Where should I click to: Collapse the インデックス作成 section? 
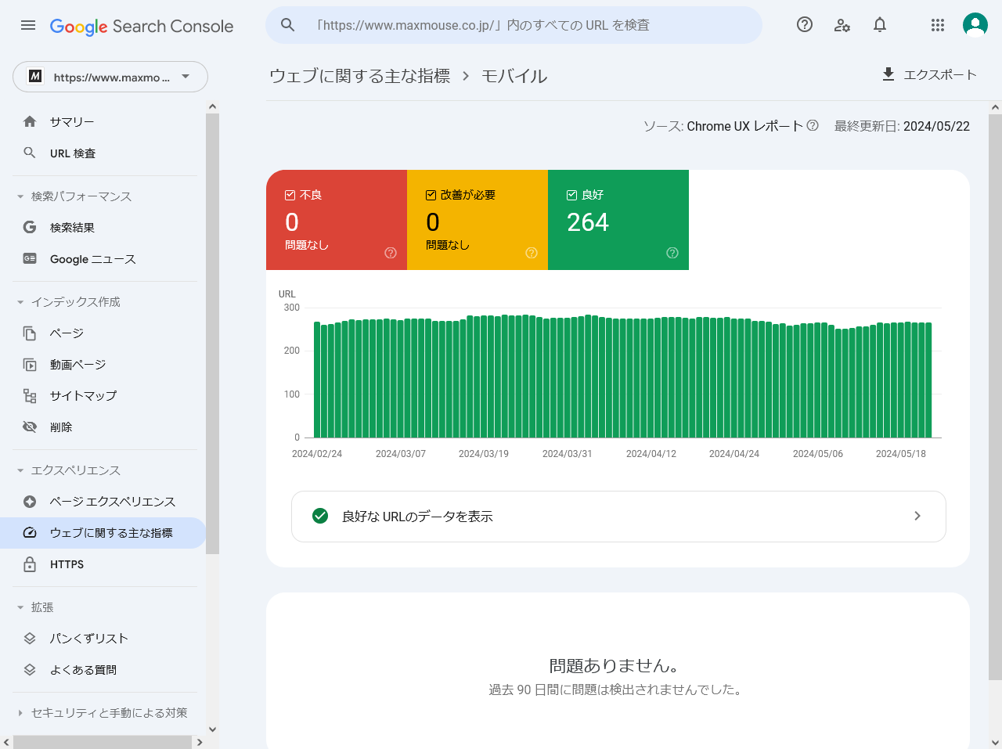coord(20,302)
